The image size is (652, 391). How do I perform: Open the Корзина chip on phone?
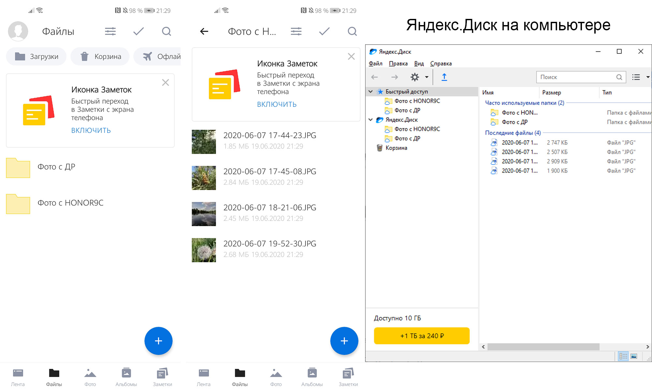(100, 56)
